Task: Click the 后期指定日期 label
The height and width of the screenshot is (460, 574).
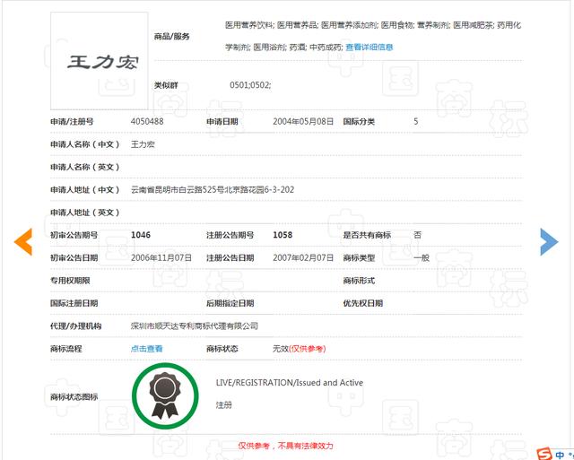Action: [x=230, y=303]
